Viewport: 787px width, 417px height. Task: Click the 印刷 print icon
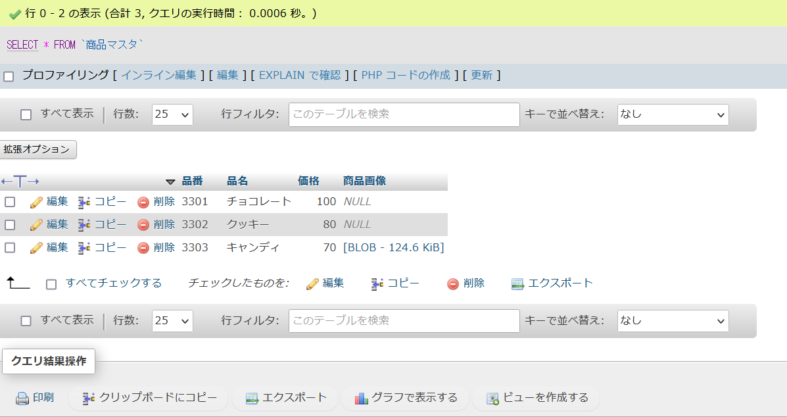[20, 397]
